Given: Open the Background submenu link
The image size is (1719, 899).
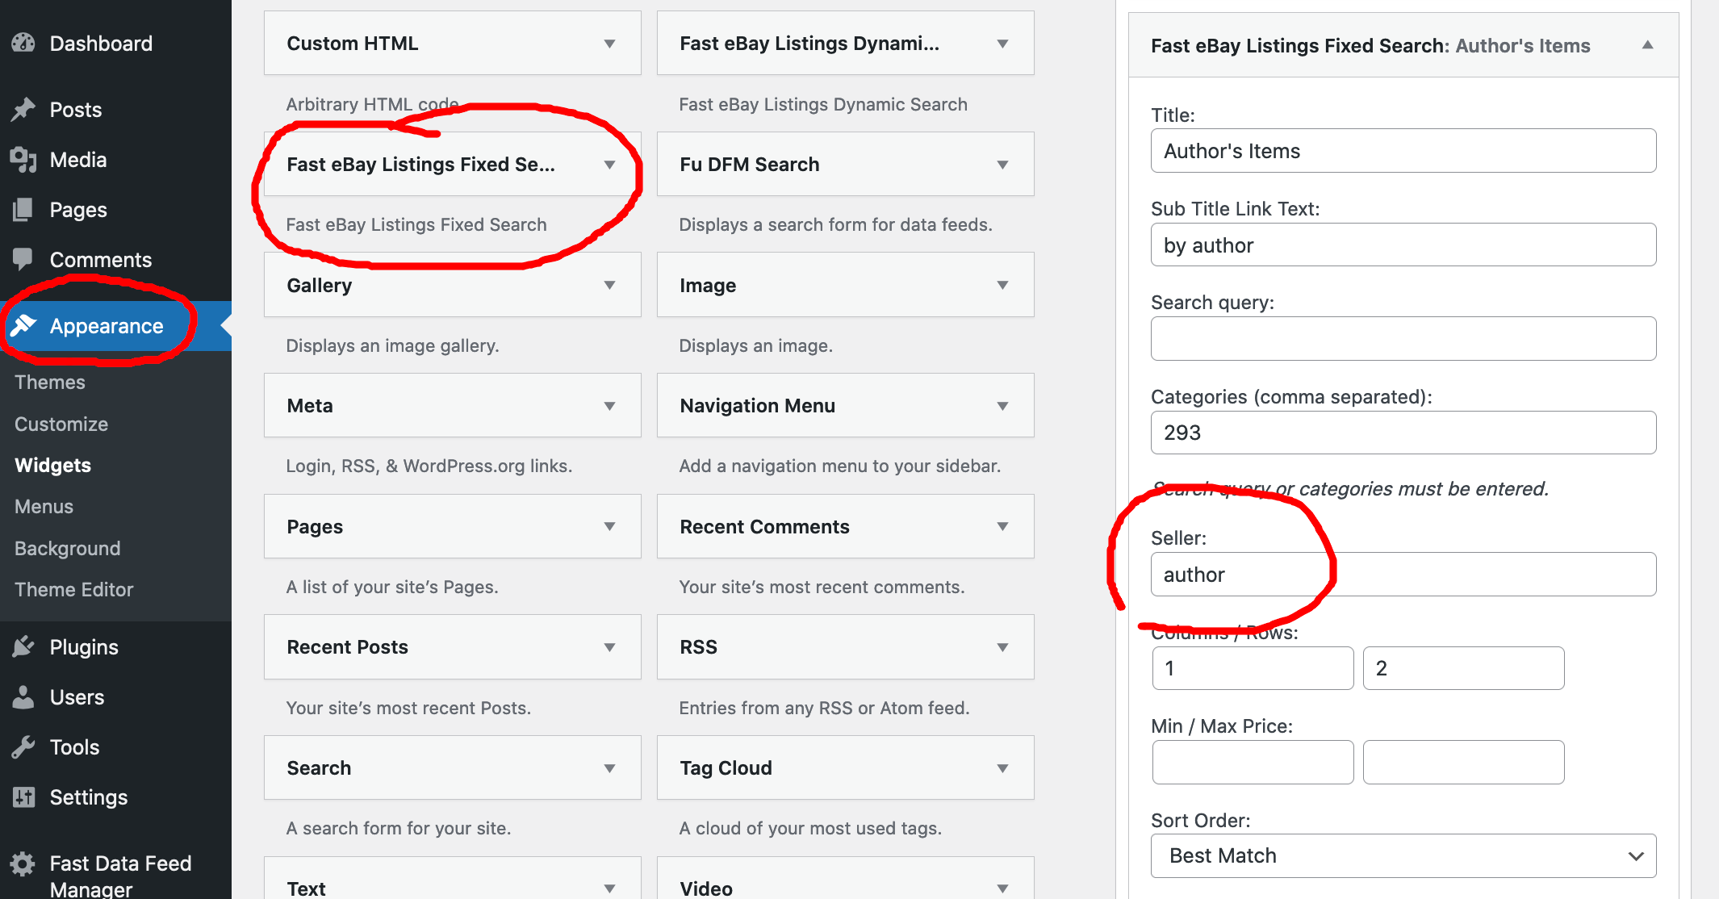Looking at the screenshot, I should (x=67, y=548).
